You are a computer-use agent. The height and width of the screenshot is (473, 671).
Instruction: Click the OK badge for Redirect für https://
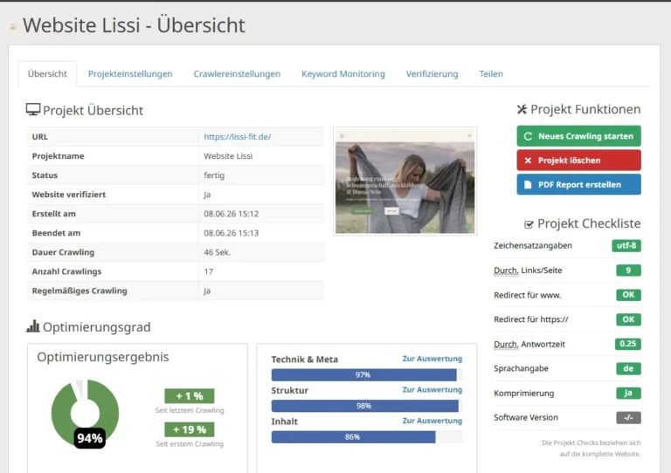tap(629, 319)
